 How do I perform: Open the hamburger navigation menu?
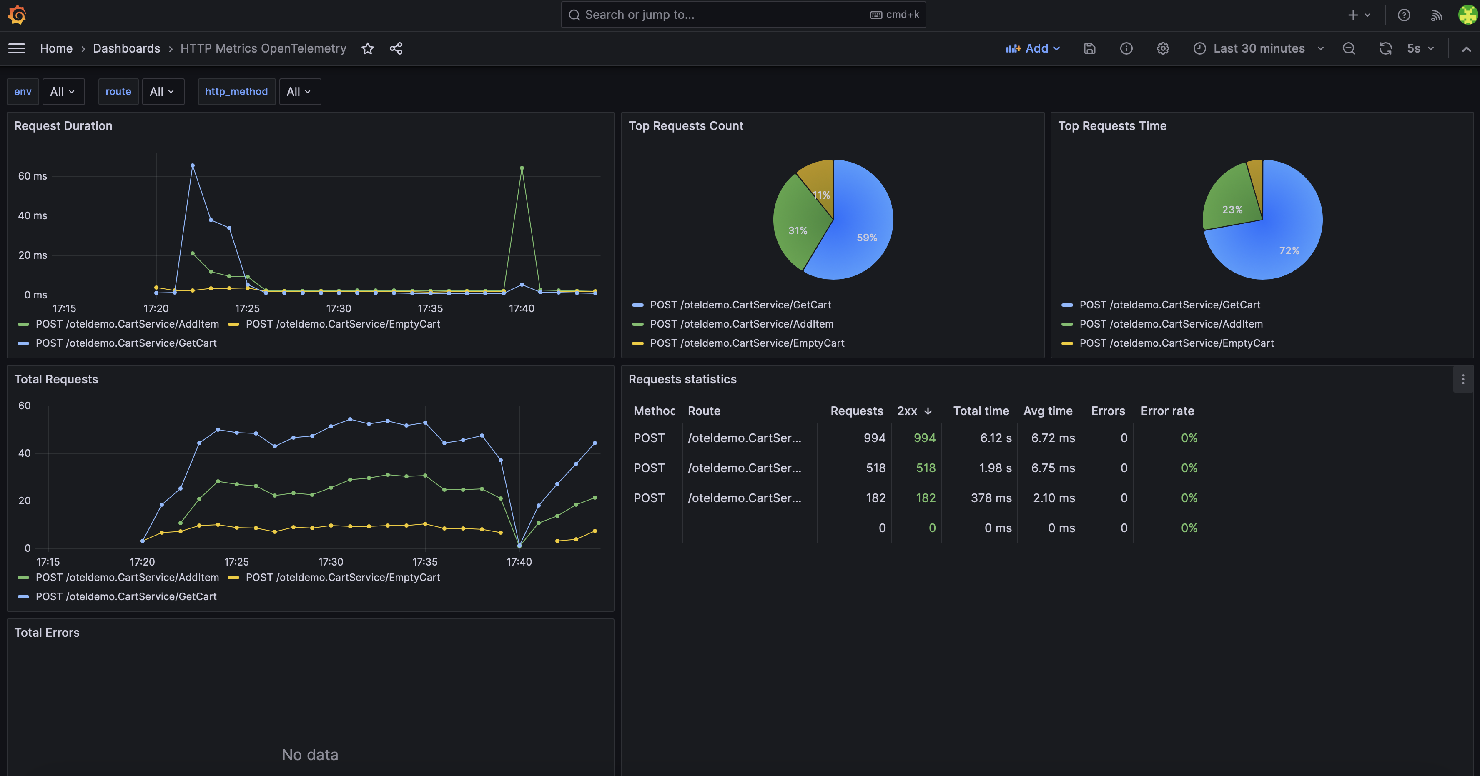click(17, 49)
